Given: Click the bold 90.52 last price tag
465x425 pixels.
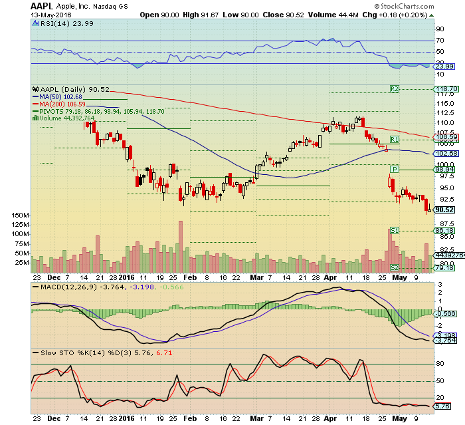Looking at the screenshot, I should 444,210.
